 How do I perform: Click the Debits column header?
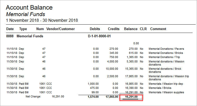[x=95, y=29]
